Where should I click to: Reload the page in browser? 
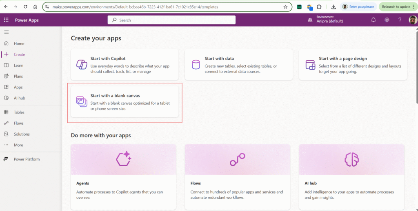coord(25,7)
